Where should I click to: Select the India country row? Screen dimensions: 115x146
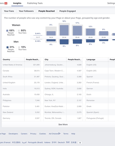click(21, 88)
